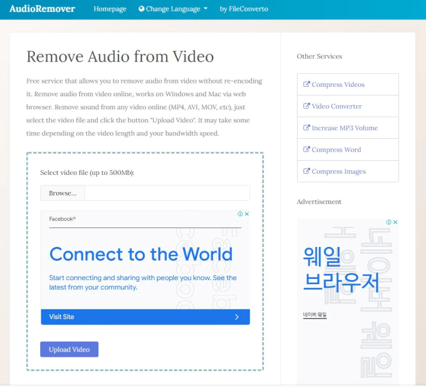Screen dimensions: 426x387
Task: Open the Video Converter service link
Action: coord(337,106)
